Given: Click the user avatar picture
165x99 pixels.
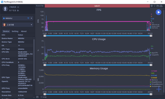Looking at the screenshot, I should coord(5,9).
